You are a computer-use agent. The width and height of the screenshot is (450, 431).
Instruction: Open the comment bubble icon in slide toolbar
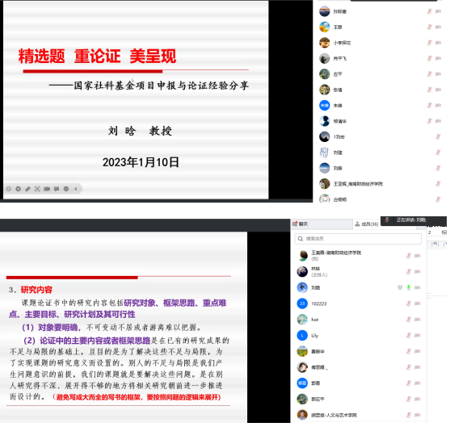[57, 189]
